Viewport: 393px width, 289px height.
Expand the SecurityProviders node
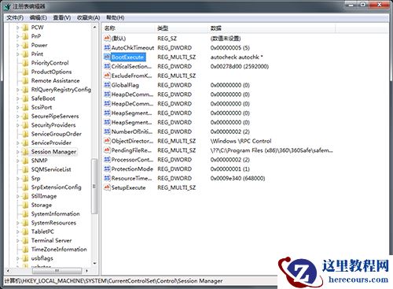pyautogui.click(x=18, y=125)
